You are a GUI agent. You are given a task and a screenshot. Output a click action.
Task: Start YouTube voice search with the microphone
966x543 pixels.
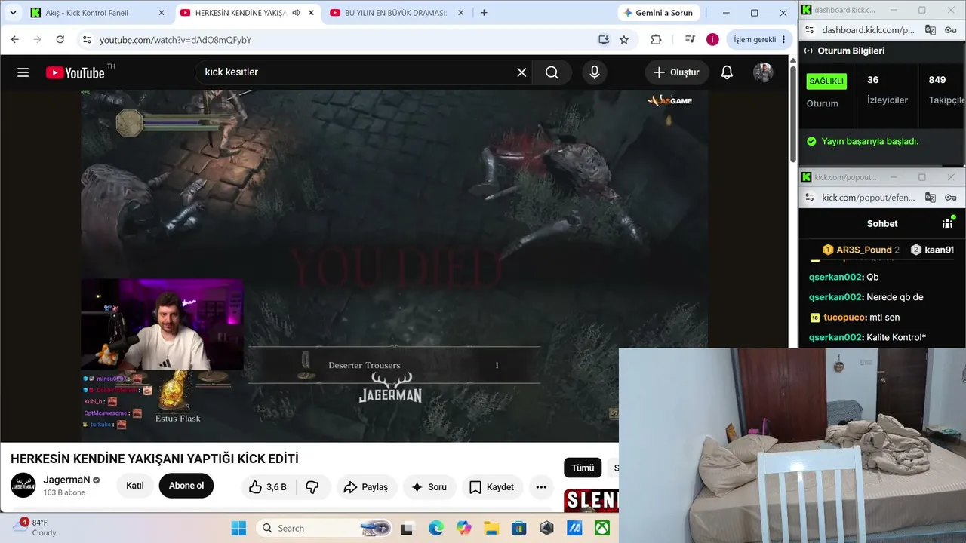(595, 72)
